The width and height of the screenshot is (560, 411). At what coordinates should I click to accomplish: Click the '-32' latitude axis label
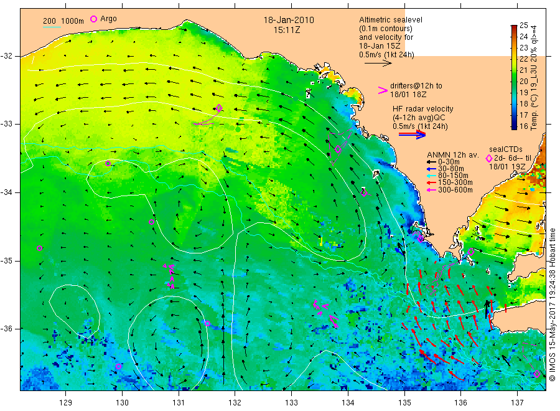(x=6, y=57)
